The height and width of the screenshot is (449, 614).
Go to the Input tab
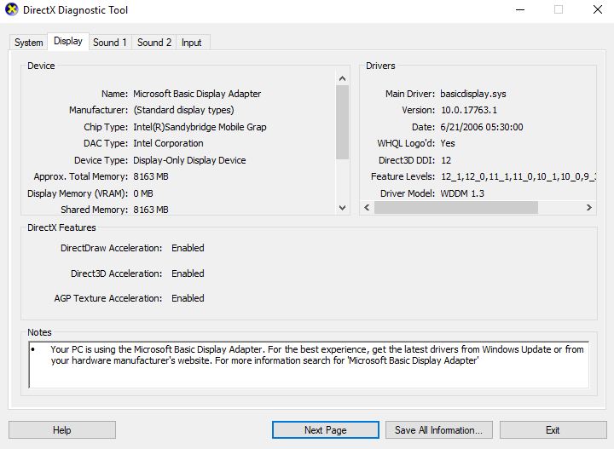192,43
